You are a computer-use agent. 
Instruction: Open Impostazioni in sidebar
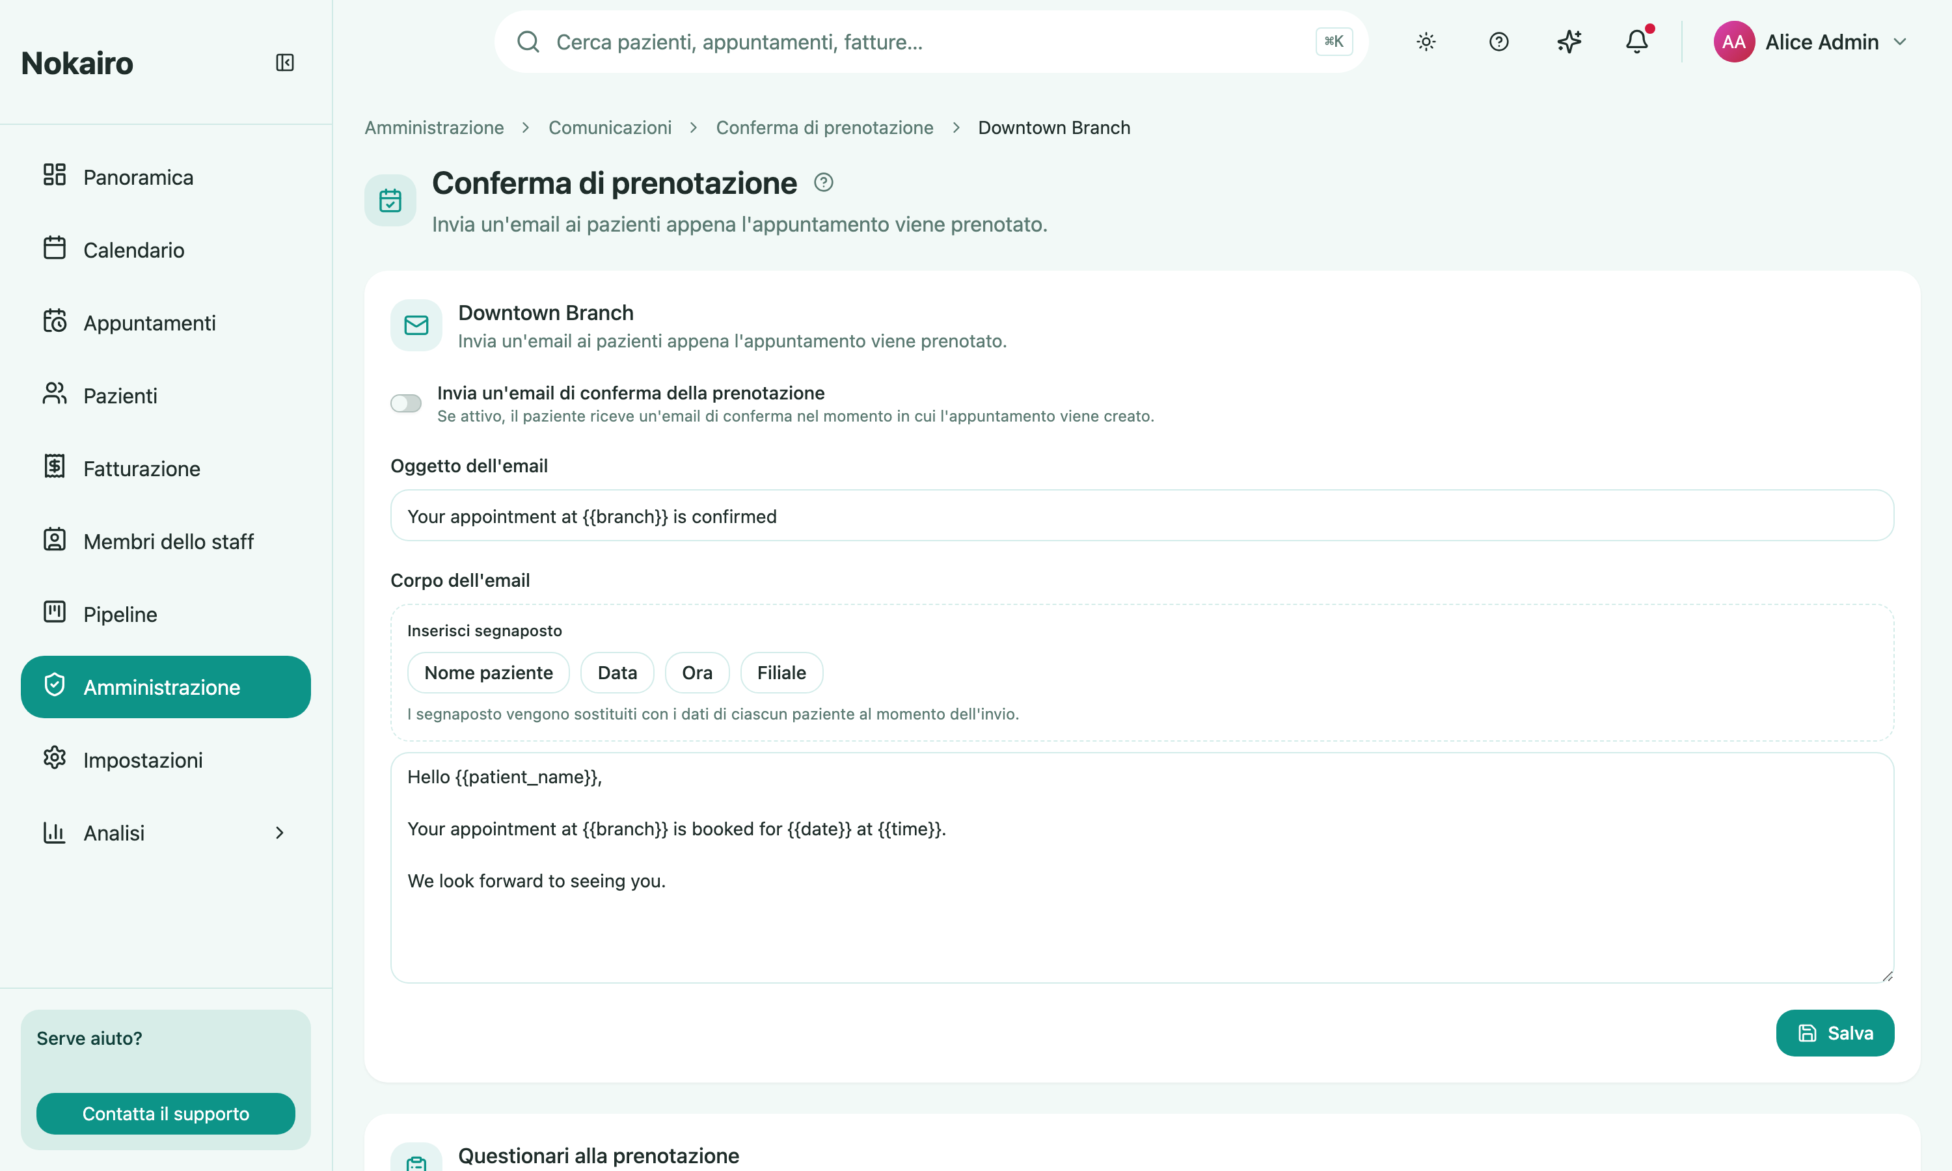point(166,760)
